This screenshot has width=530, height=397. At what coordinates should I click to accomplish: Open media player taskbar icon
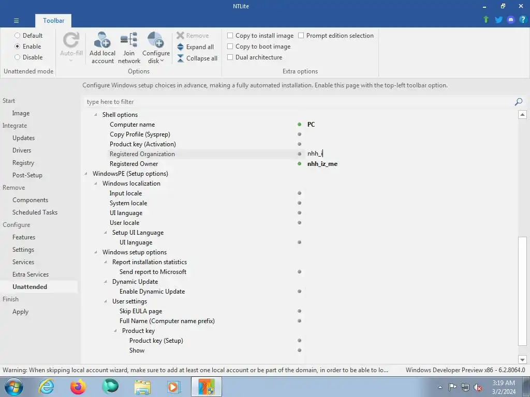pyautogui.click(x=174, y=387)
